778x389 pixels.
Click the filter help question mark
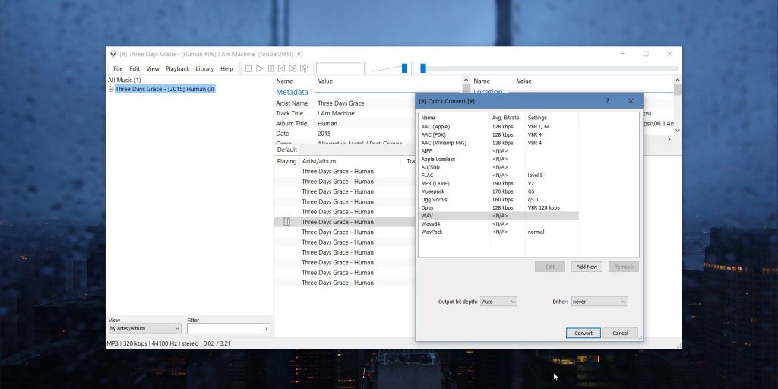click(266, 328)
